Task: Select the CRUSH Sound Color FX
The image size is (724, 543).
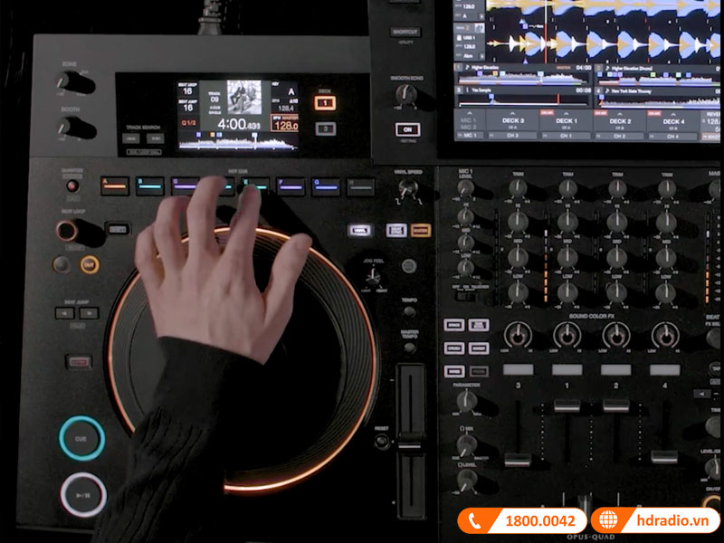Action: pos(454,348)
